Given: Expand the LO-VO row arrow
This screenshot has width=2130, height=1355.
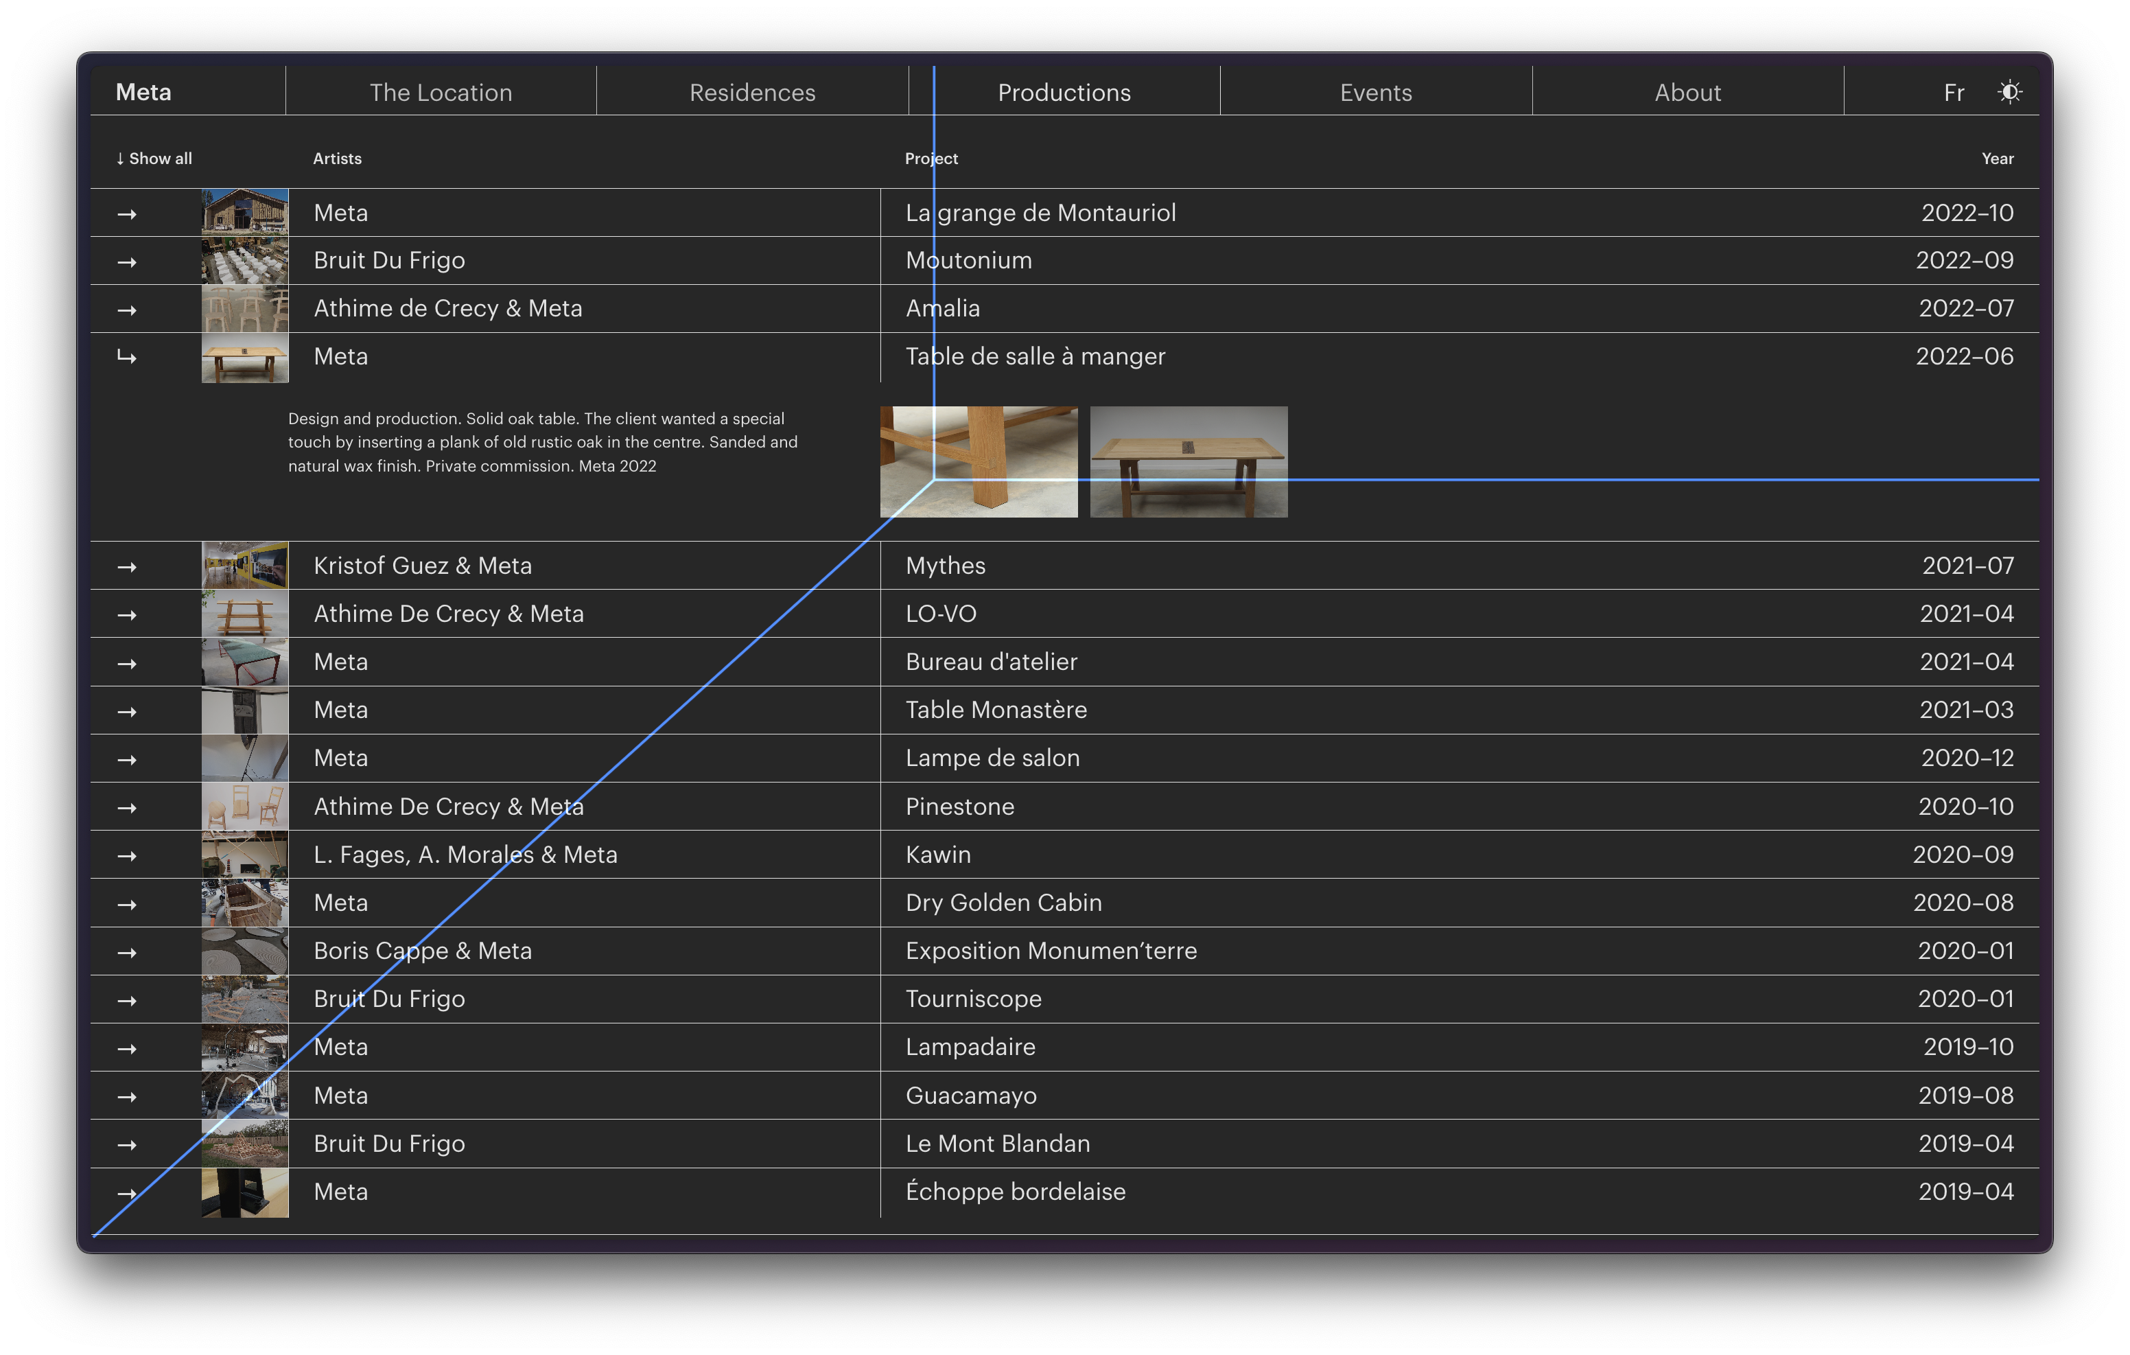Looking at the screenshot, I should [126, 614].
